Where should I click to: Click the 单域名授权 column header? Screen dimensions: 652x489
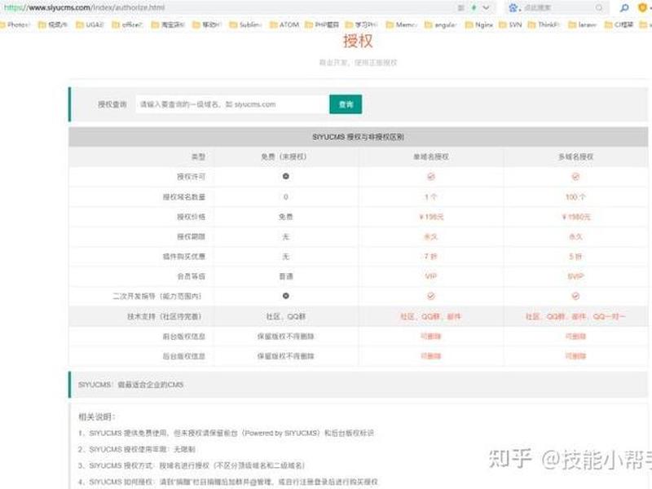point(431,156)
